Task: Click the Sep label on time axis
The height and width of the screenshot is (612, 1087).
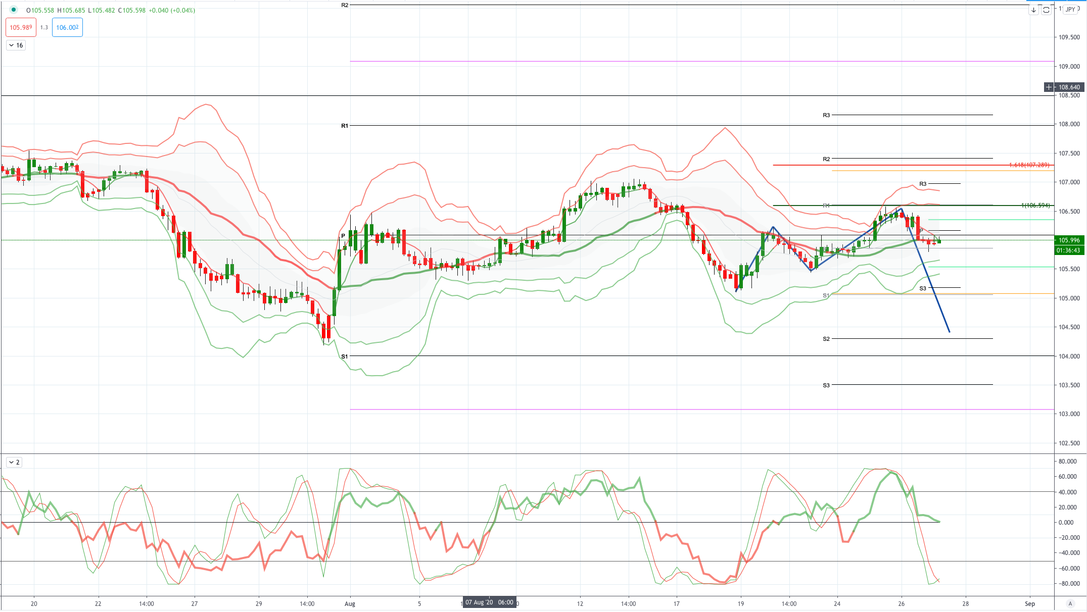Action: coord(1029,603)
